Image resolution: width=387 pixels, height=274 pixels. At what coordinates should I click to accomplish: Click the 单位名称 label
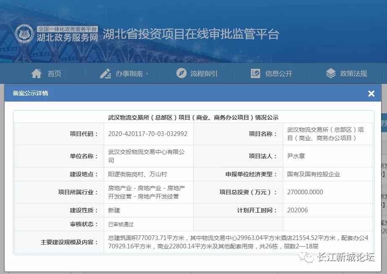[x=84, y=156]
